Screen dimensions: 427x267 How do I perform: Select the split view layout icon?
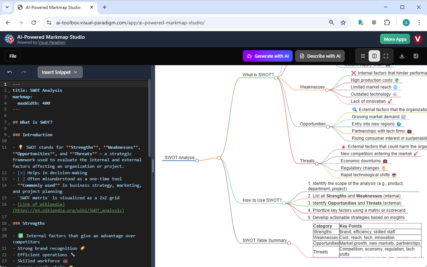[374, 56]
